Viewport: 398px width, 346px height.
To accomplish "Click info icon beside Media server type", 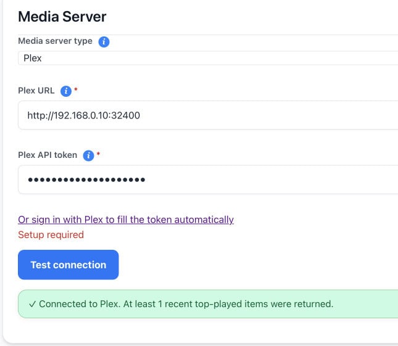I will [104, 41].
